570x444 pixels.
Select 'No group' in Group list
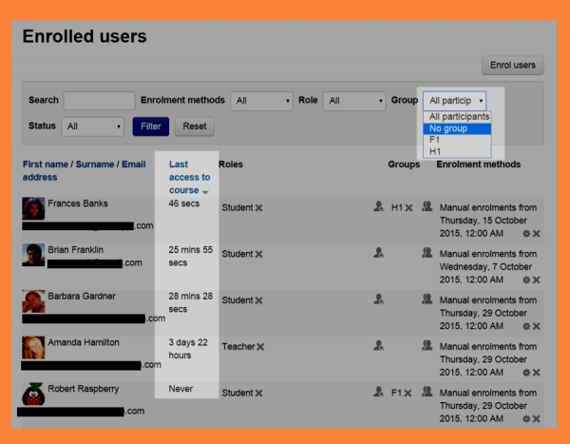point(457,128)
